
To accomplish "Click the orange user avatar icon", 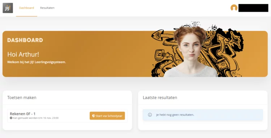I will [234, 8].
